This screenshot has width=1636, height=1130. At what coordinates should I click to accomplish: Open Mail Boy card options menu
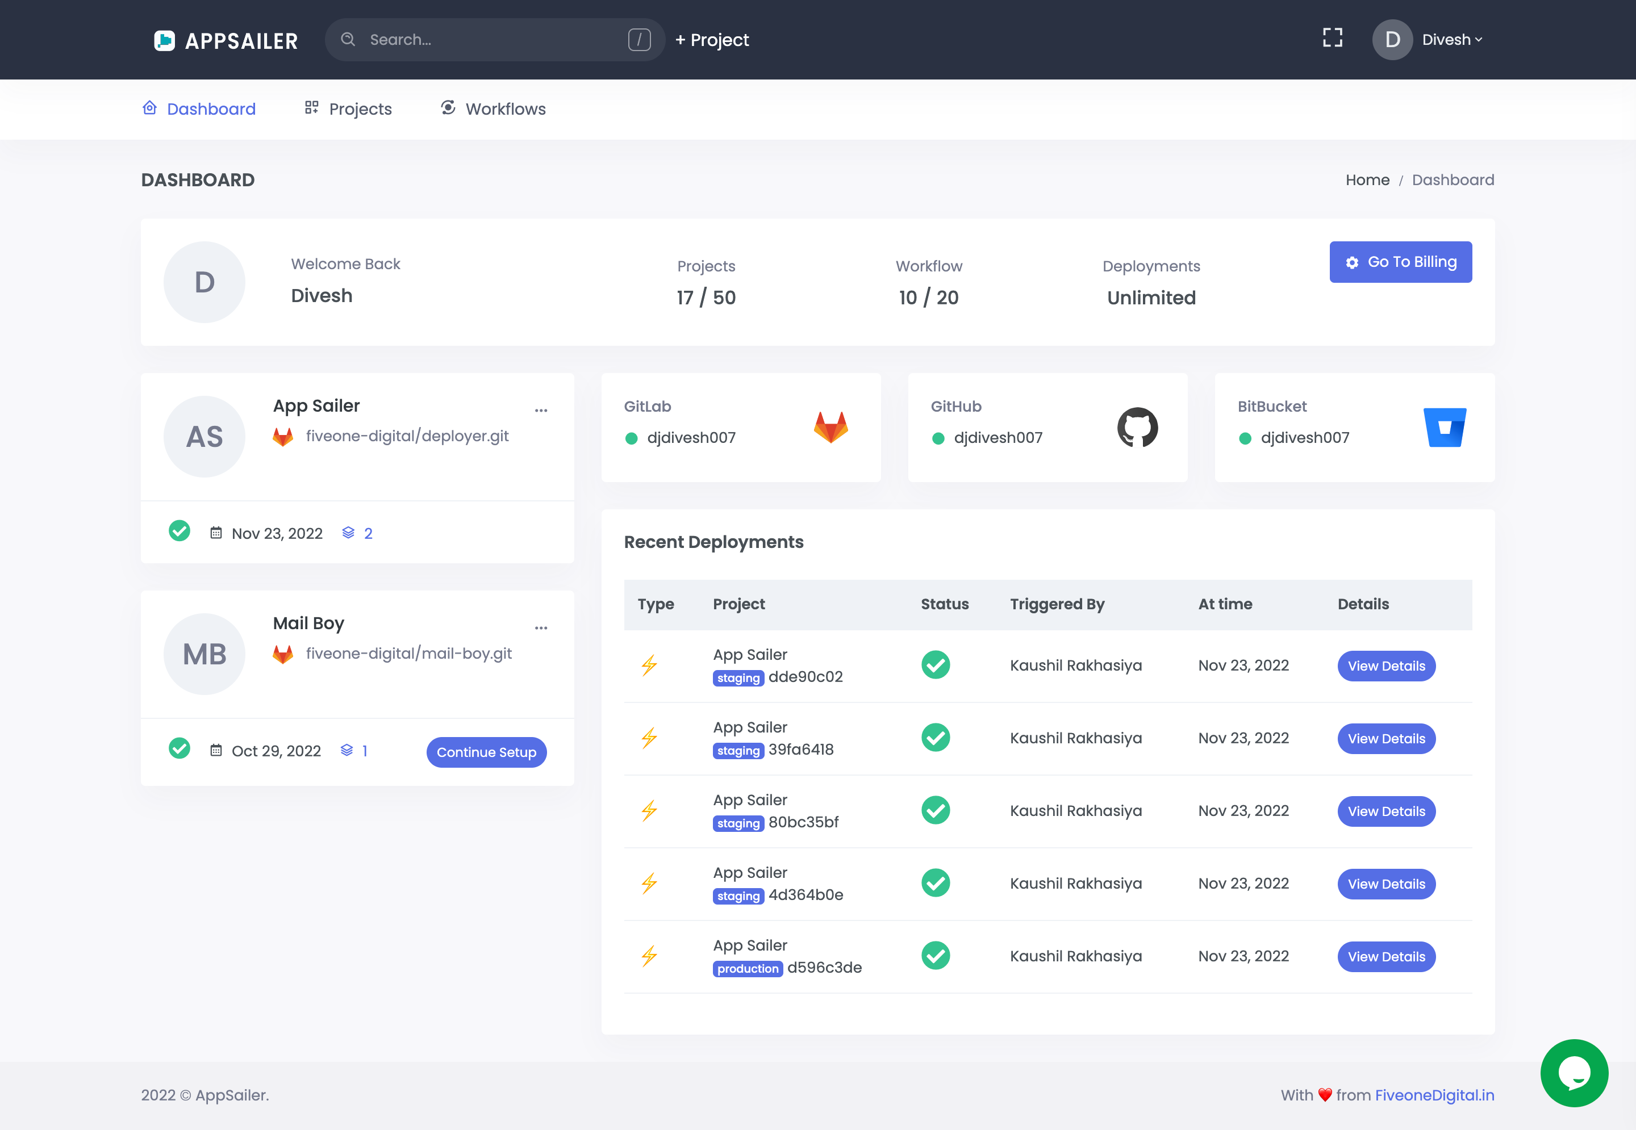(x=541, y=627)
